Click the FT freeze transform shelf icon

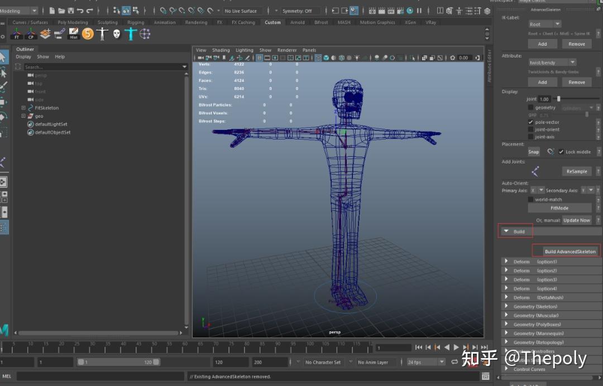[17, 34]
